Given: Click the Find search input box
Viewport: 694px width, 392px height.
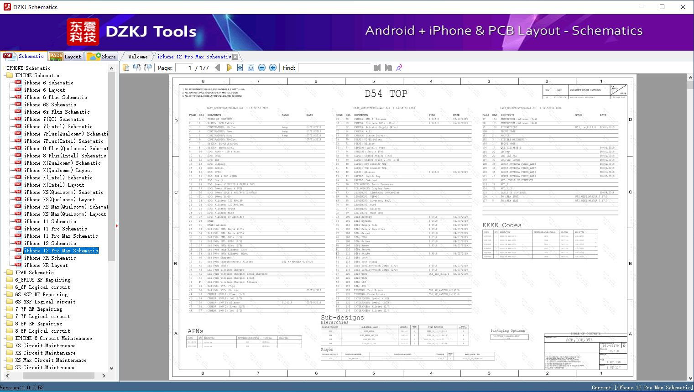Looking at the screenshot, I should click(x=334, y=68).
